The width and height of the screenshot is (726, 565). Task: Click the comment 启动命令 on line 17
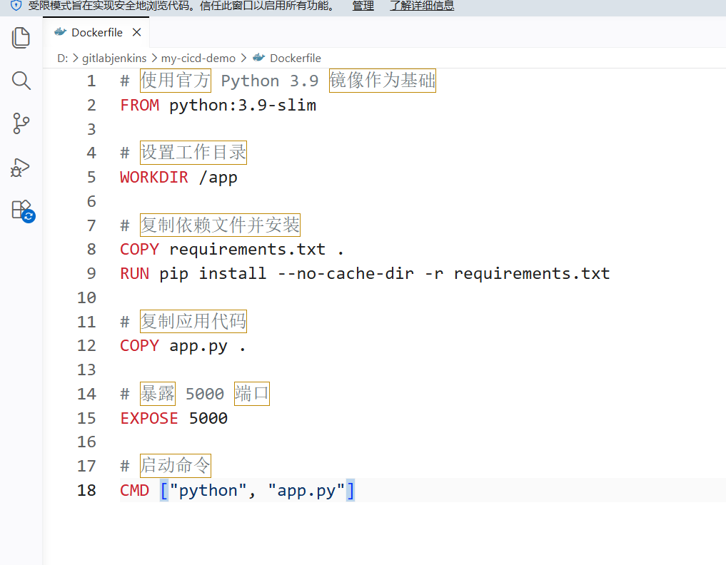pos(176,466)
